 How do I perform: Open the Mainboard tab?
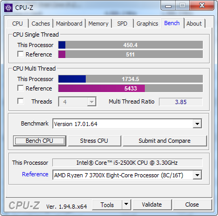tap(69, 24)
